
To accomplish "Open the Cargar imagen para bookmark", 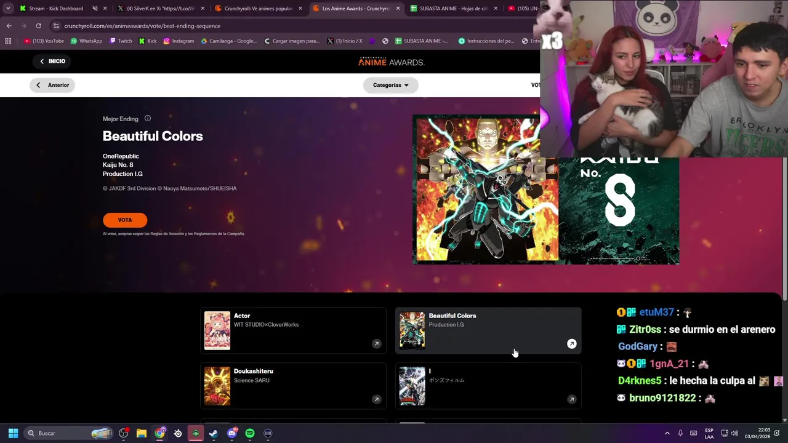I will tap(292, 41).
